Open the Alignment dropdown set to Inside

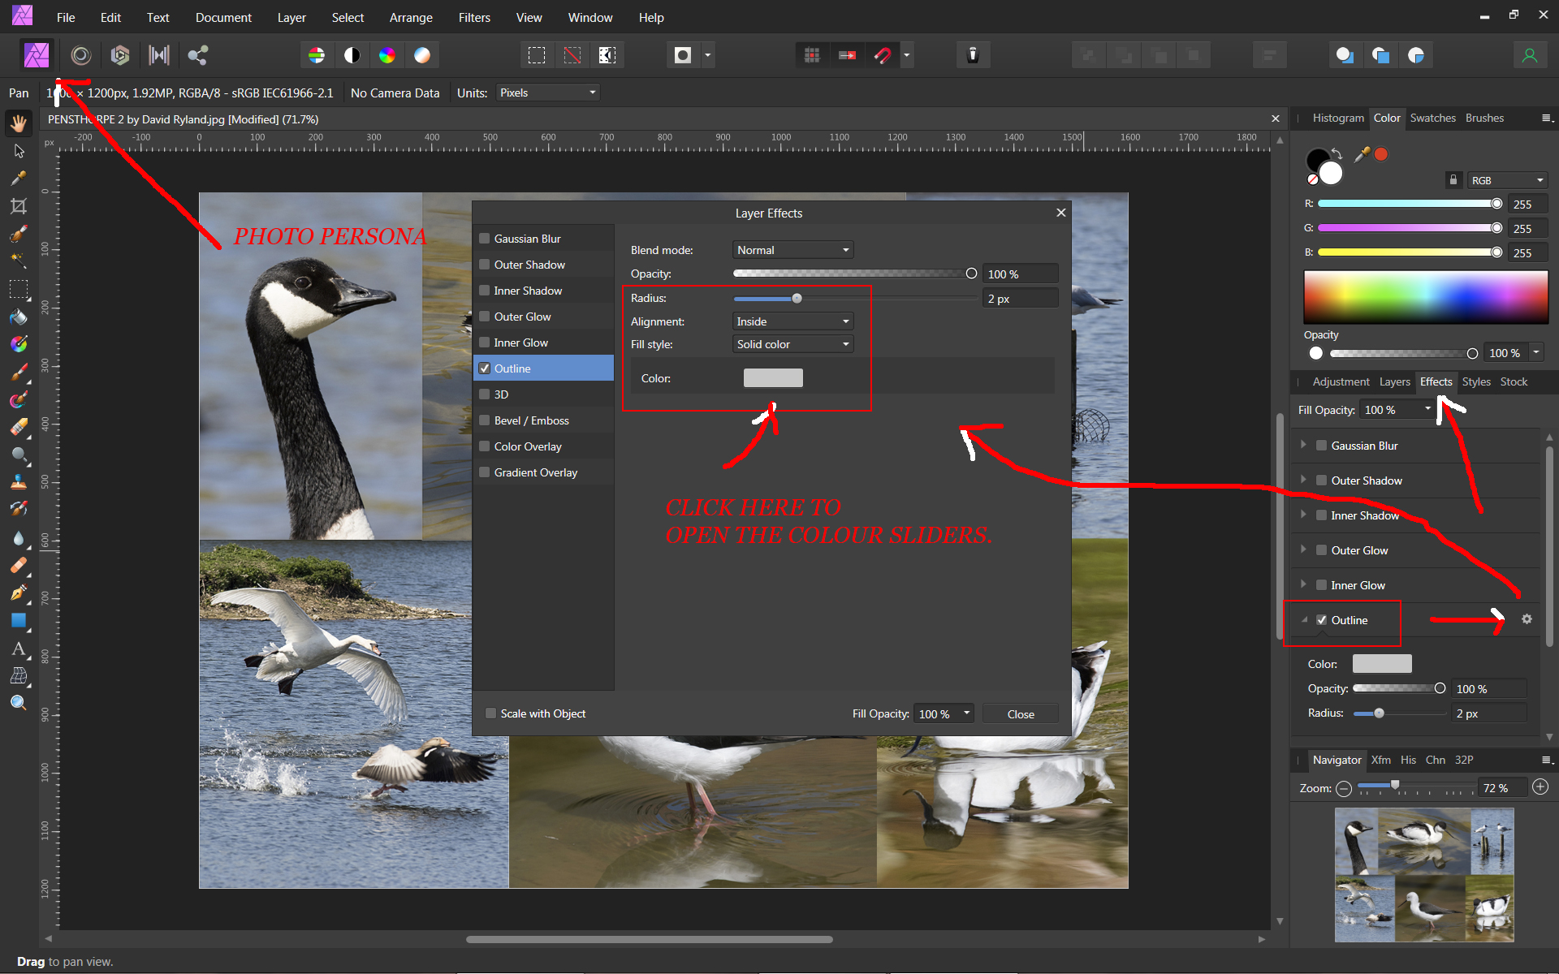tap(792, 321)
